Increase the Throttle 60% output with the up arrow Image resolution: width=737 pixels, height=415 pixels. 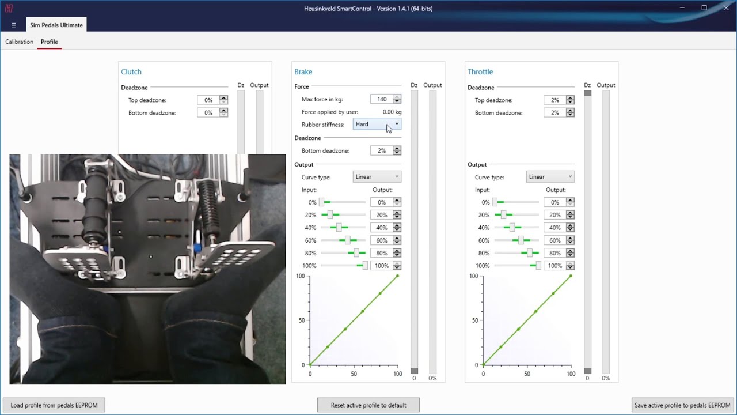pos(570,238)
